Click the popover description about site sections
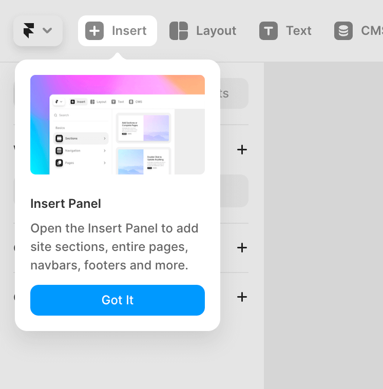Screen dimensions: 383x389 tap(114, 247)
